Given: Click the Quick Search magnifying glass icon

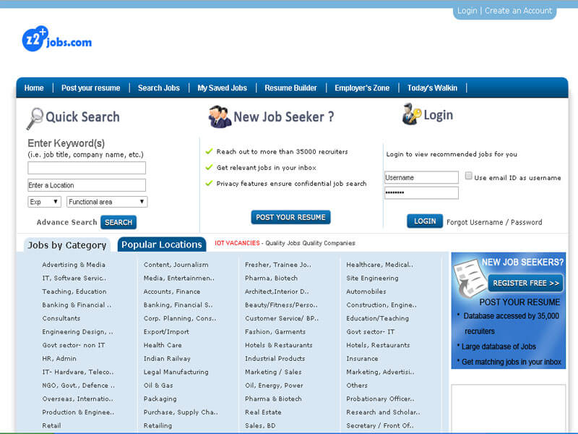Looking at the screenshot, I should (35, 119).
